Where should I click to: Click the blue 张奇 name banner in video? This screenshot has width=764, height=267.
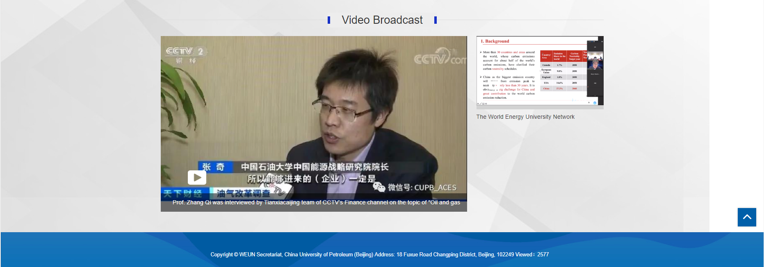214,167
